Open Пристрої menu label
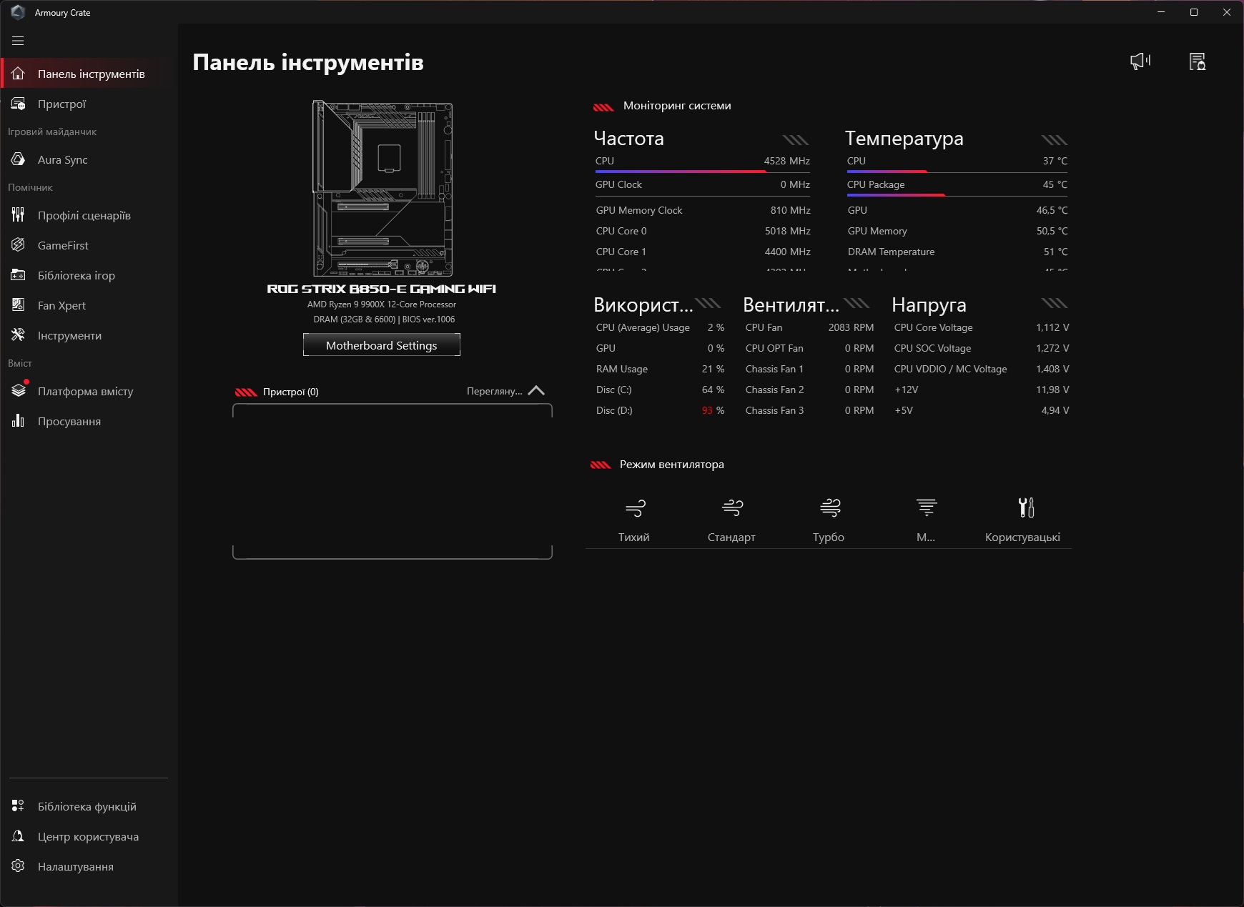This screenshot has height=907, width=1244. 61,104
